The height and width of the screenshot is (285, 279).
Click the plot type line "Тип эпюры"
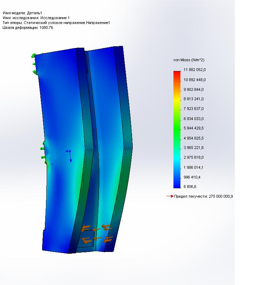[x=56, y=23]
